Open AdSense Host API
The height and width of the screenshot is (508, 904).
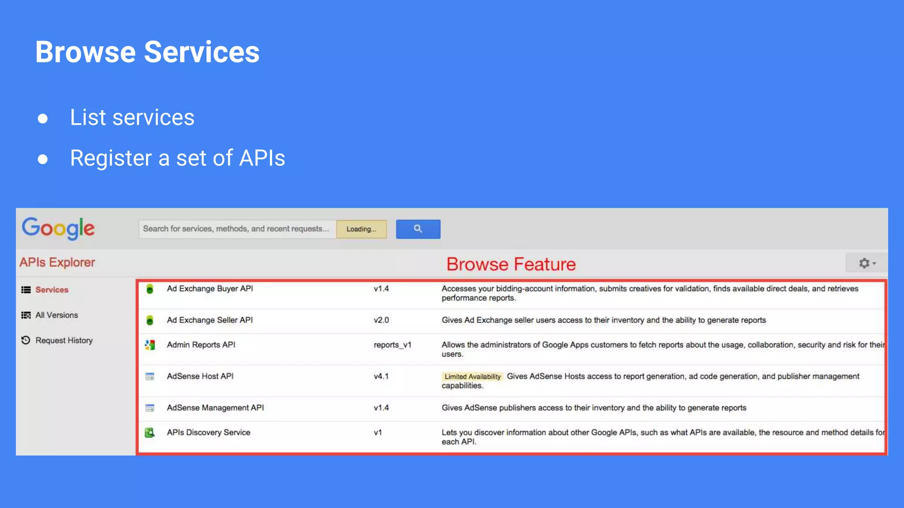click(200, 376)
